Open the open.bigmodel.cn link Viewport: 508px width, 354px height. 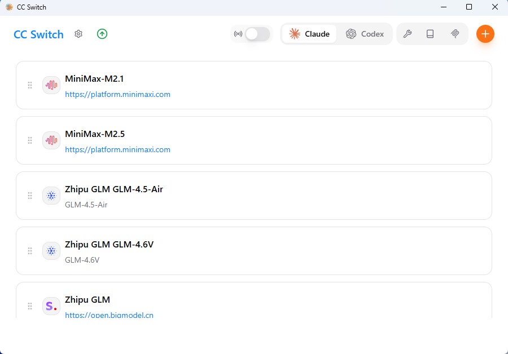(x=109, y=315)
